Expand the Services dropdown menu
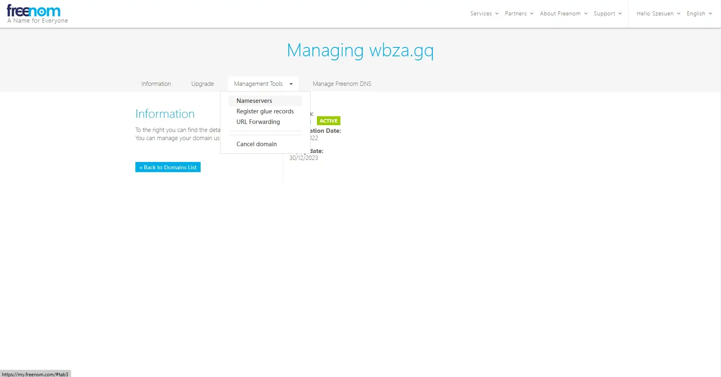 484,13
